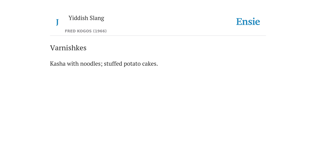This screenshot has width=316, height=158.
Task: Click the name FRED in the byline
Action: click(x=70, y=31)
